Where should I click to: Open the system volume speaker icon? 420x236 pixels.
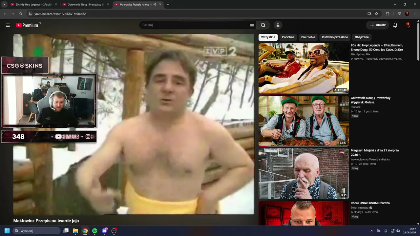click(398, 231)
